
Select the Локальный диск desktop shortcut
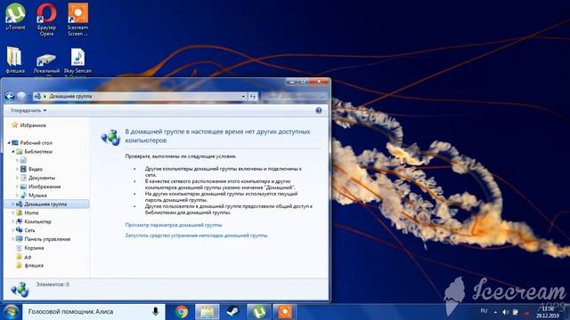(x=46, y=63)
